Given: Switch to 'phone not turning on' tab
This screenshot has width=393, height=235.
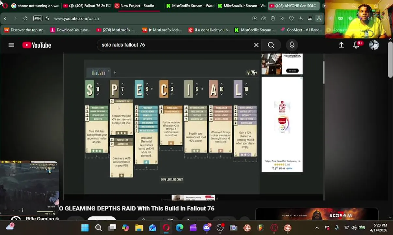Looking at the screenshot, I should [x=35, y=6].
